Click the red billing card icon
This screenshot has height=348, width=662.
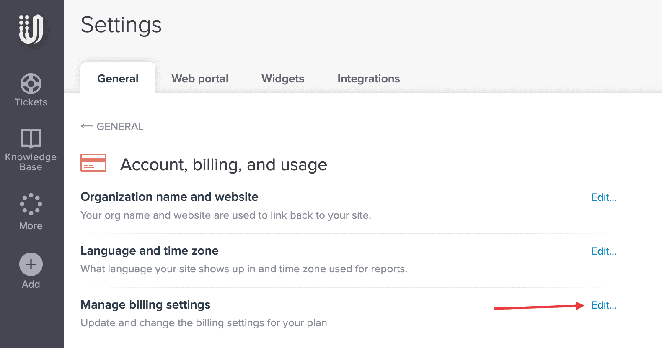(x=93, y=163)
